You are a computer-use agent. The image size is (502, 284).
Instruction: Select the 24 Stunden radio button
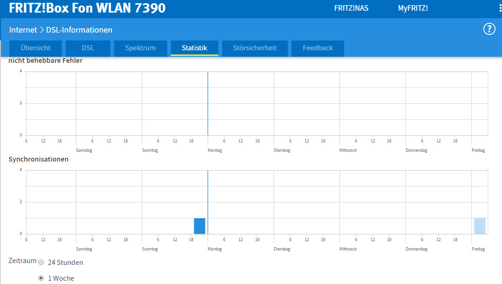(x=41, y=262)
